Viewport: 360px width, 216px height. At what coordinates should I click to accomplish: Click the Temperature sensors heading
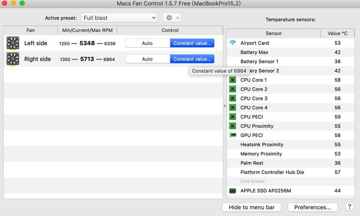(291, 19)
